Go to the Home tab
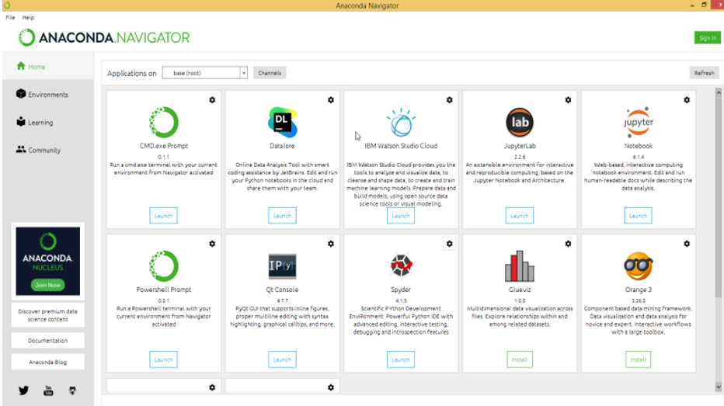The width and height of the screenshot is (724, 406). (x=48, y=67)
